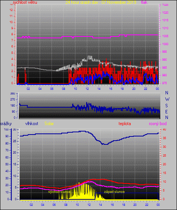The height and width of the screenshot is (210, 177).
Task: Click the compass letter "E"
Action: click(166, 112)
